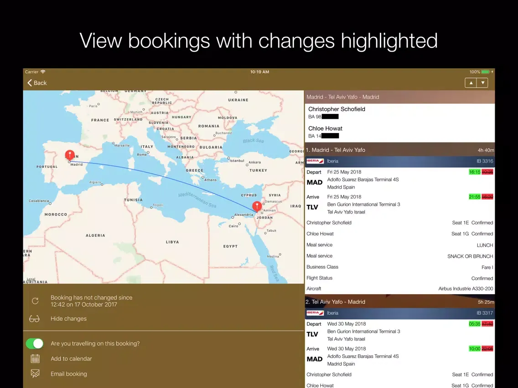
Task: Click the Iberia logo on flight IB 3317
Action: click(315, 313)
